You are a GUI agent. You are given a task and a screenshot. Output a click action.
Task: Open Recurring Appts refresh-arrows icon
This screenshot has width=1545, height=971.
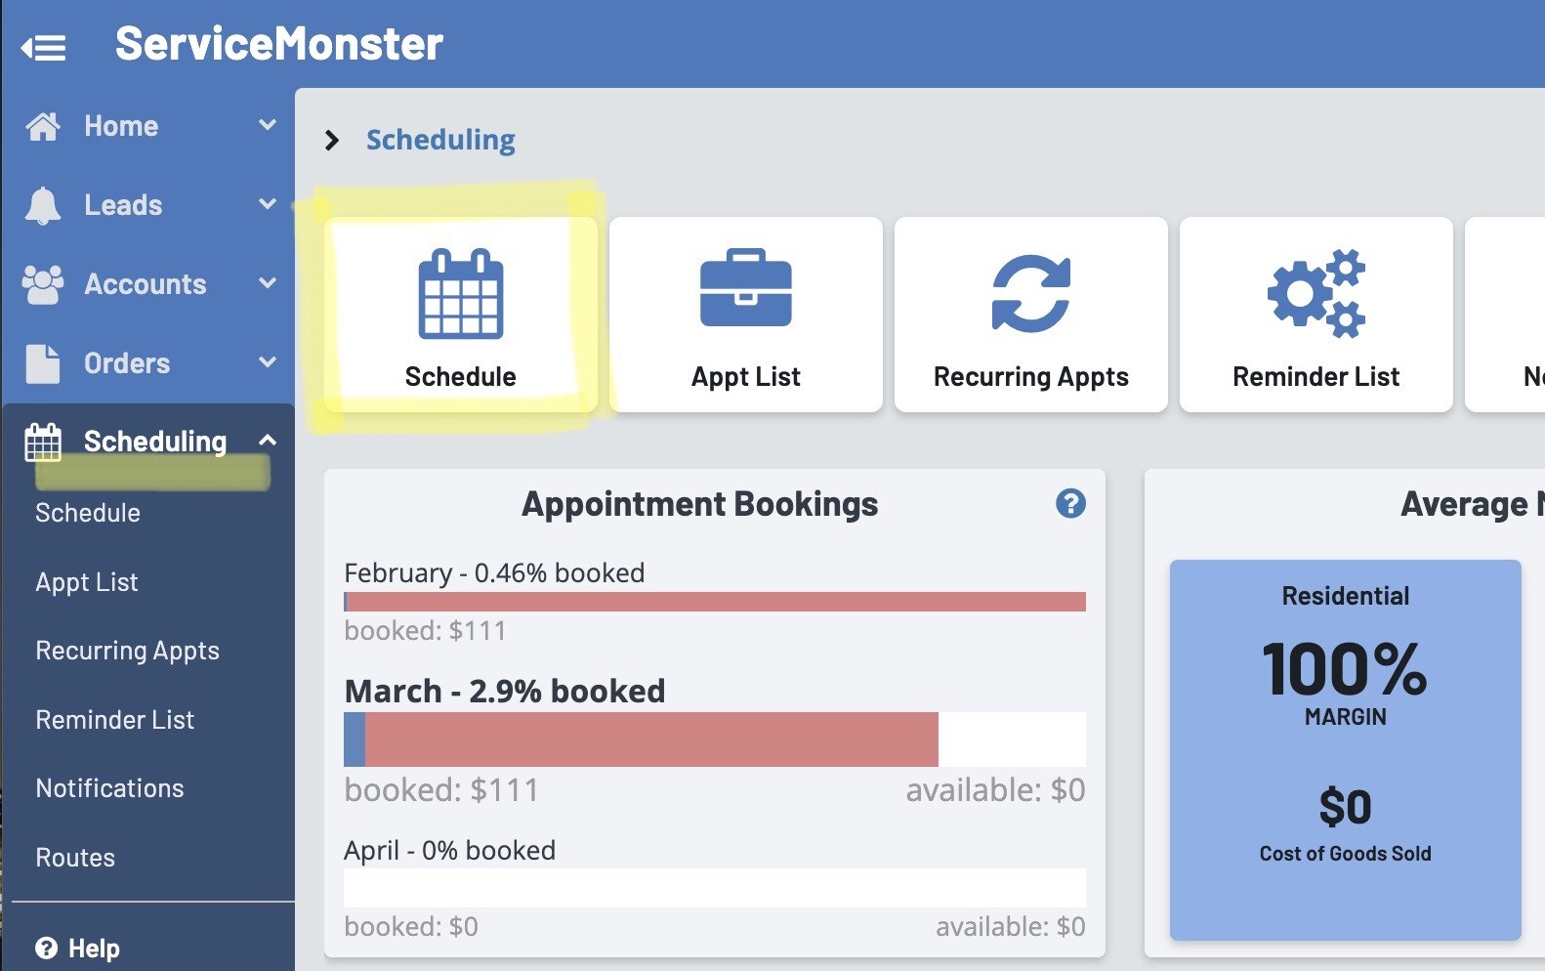point(1030,293)
